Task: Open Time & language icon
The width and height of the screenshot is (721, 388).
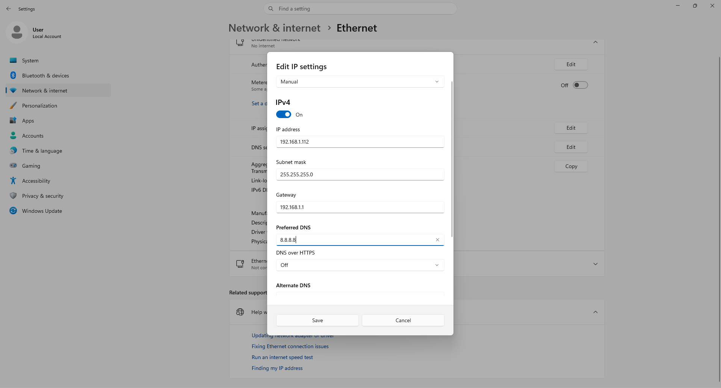Action: 13,151
